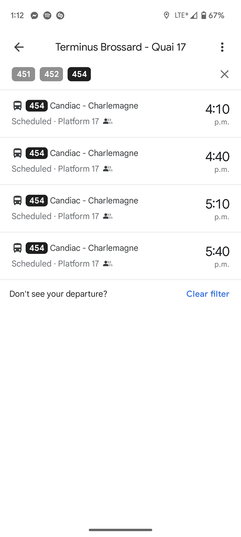Tap the back arrow icon

coord(19,47)
